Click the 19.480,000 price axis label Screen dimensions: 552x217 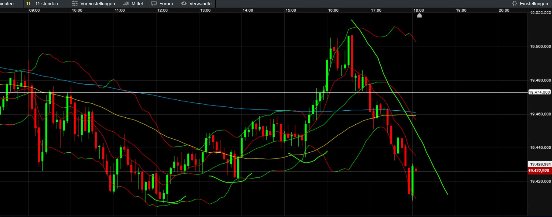tap(540, 80)
